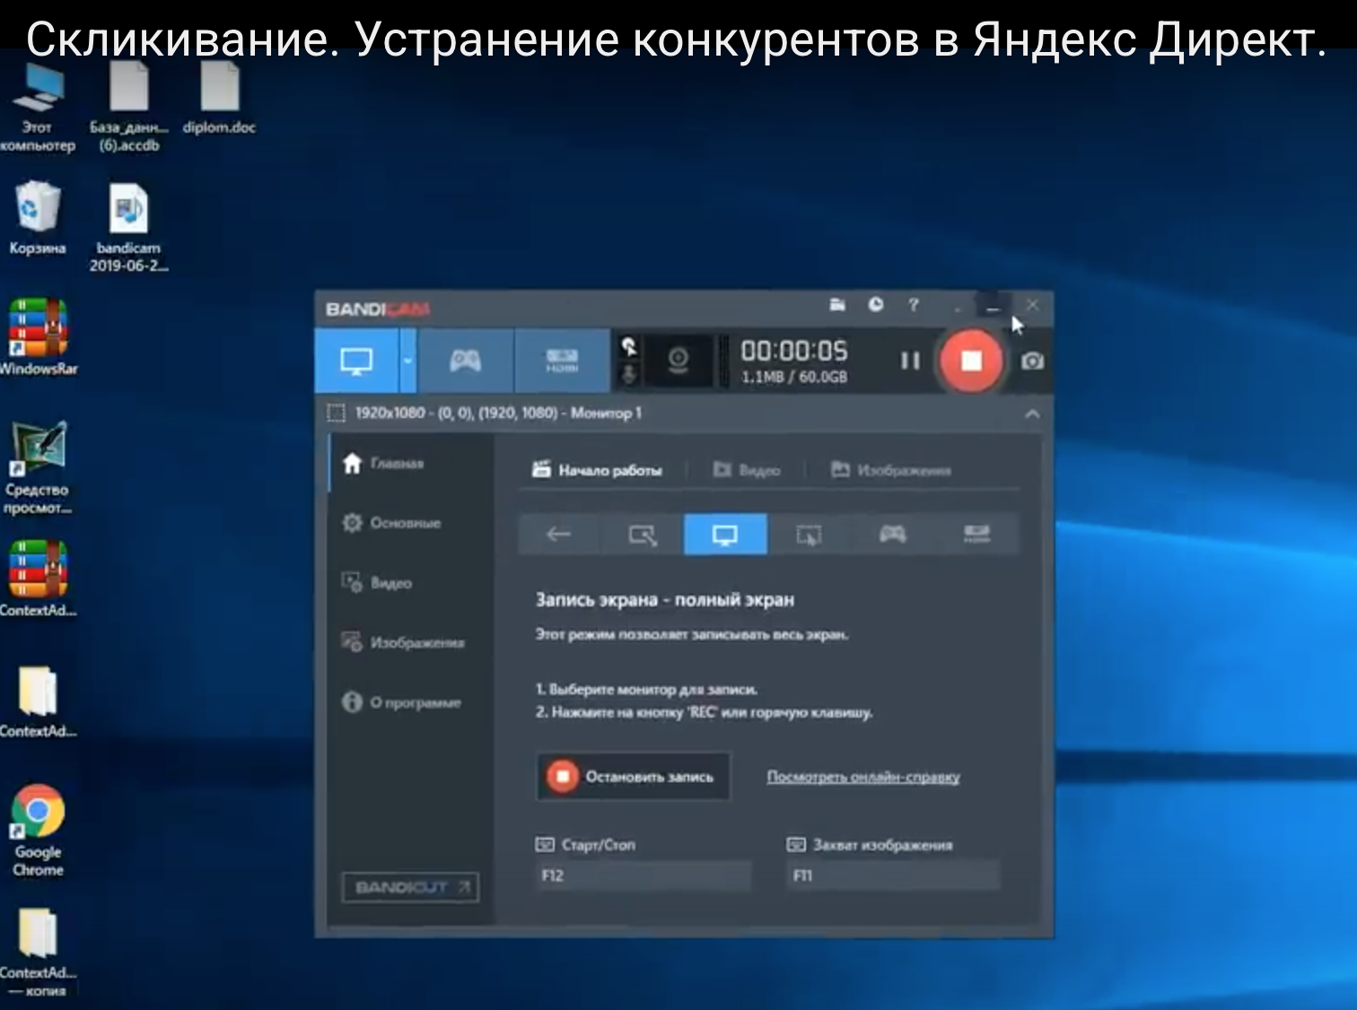Click Захват изображения hotkey field F11
Screen dimensions: 1357x1010
[x=893, y=875]
